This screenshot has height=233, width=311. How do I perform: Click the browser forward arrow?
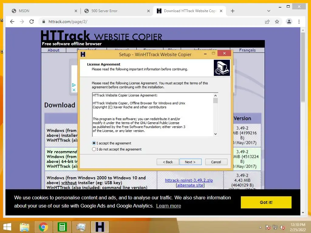(22, 22)
